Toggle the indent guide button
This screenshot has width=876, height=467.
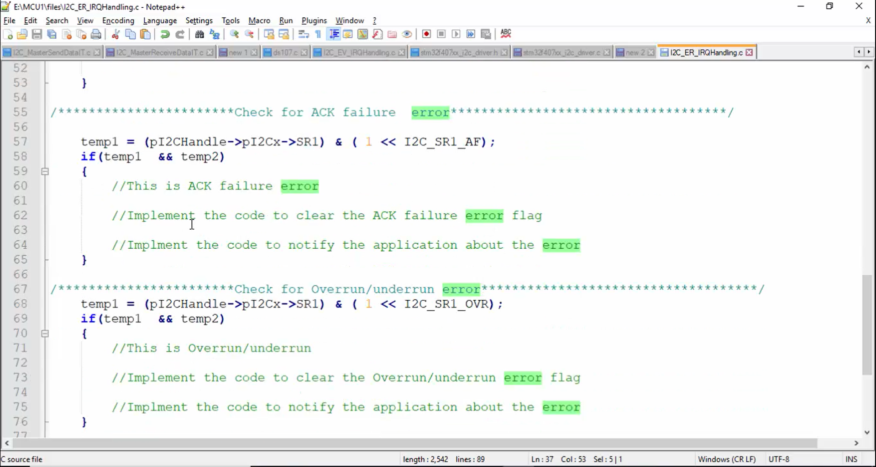334,34
